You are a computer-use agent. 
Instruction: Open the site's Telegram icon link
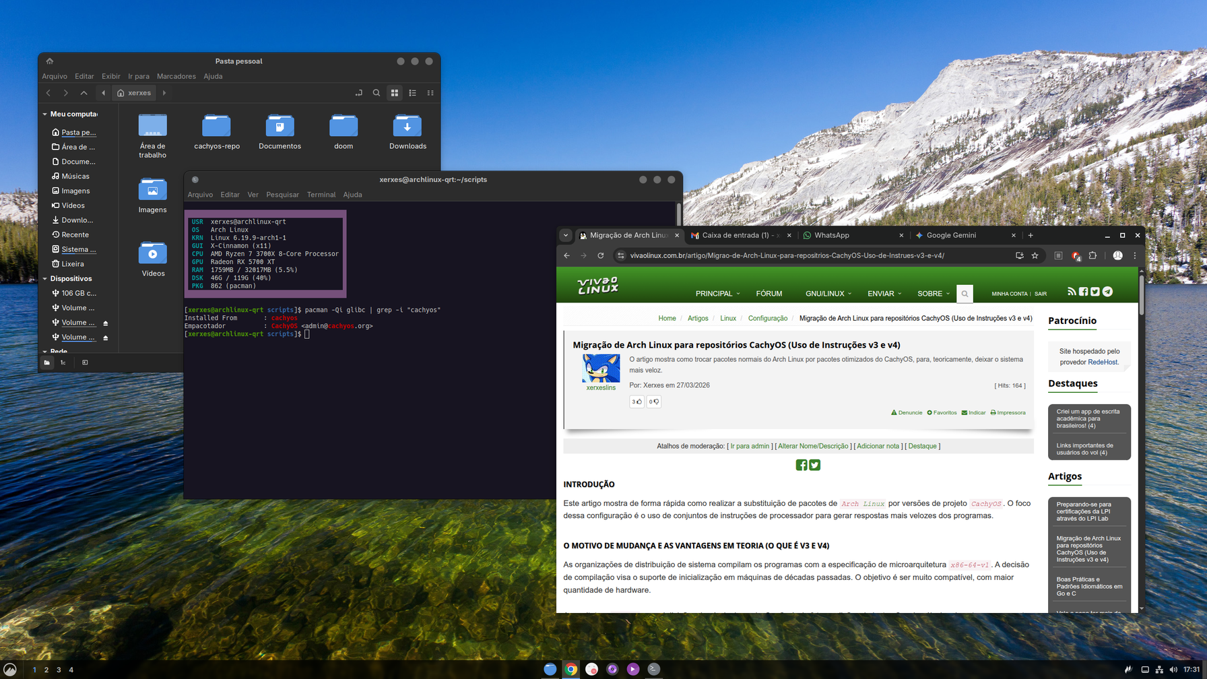pyautogui.click(x=1107, y=292)
